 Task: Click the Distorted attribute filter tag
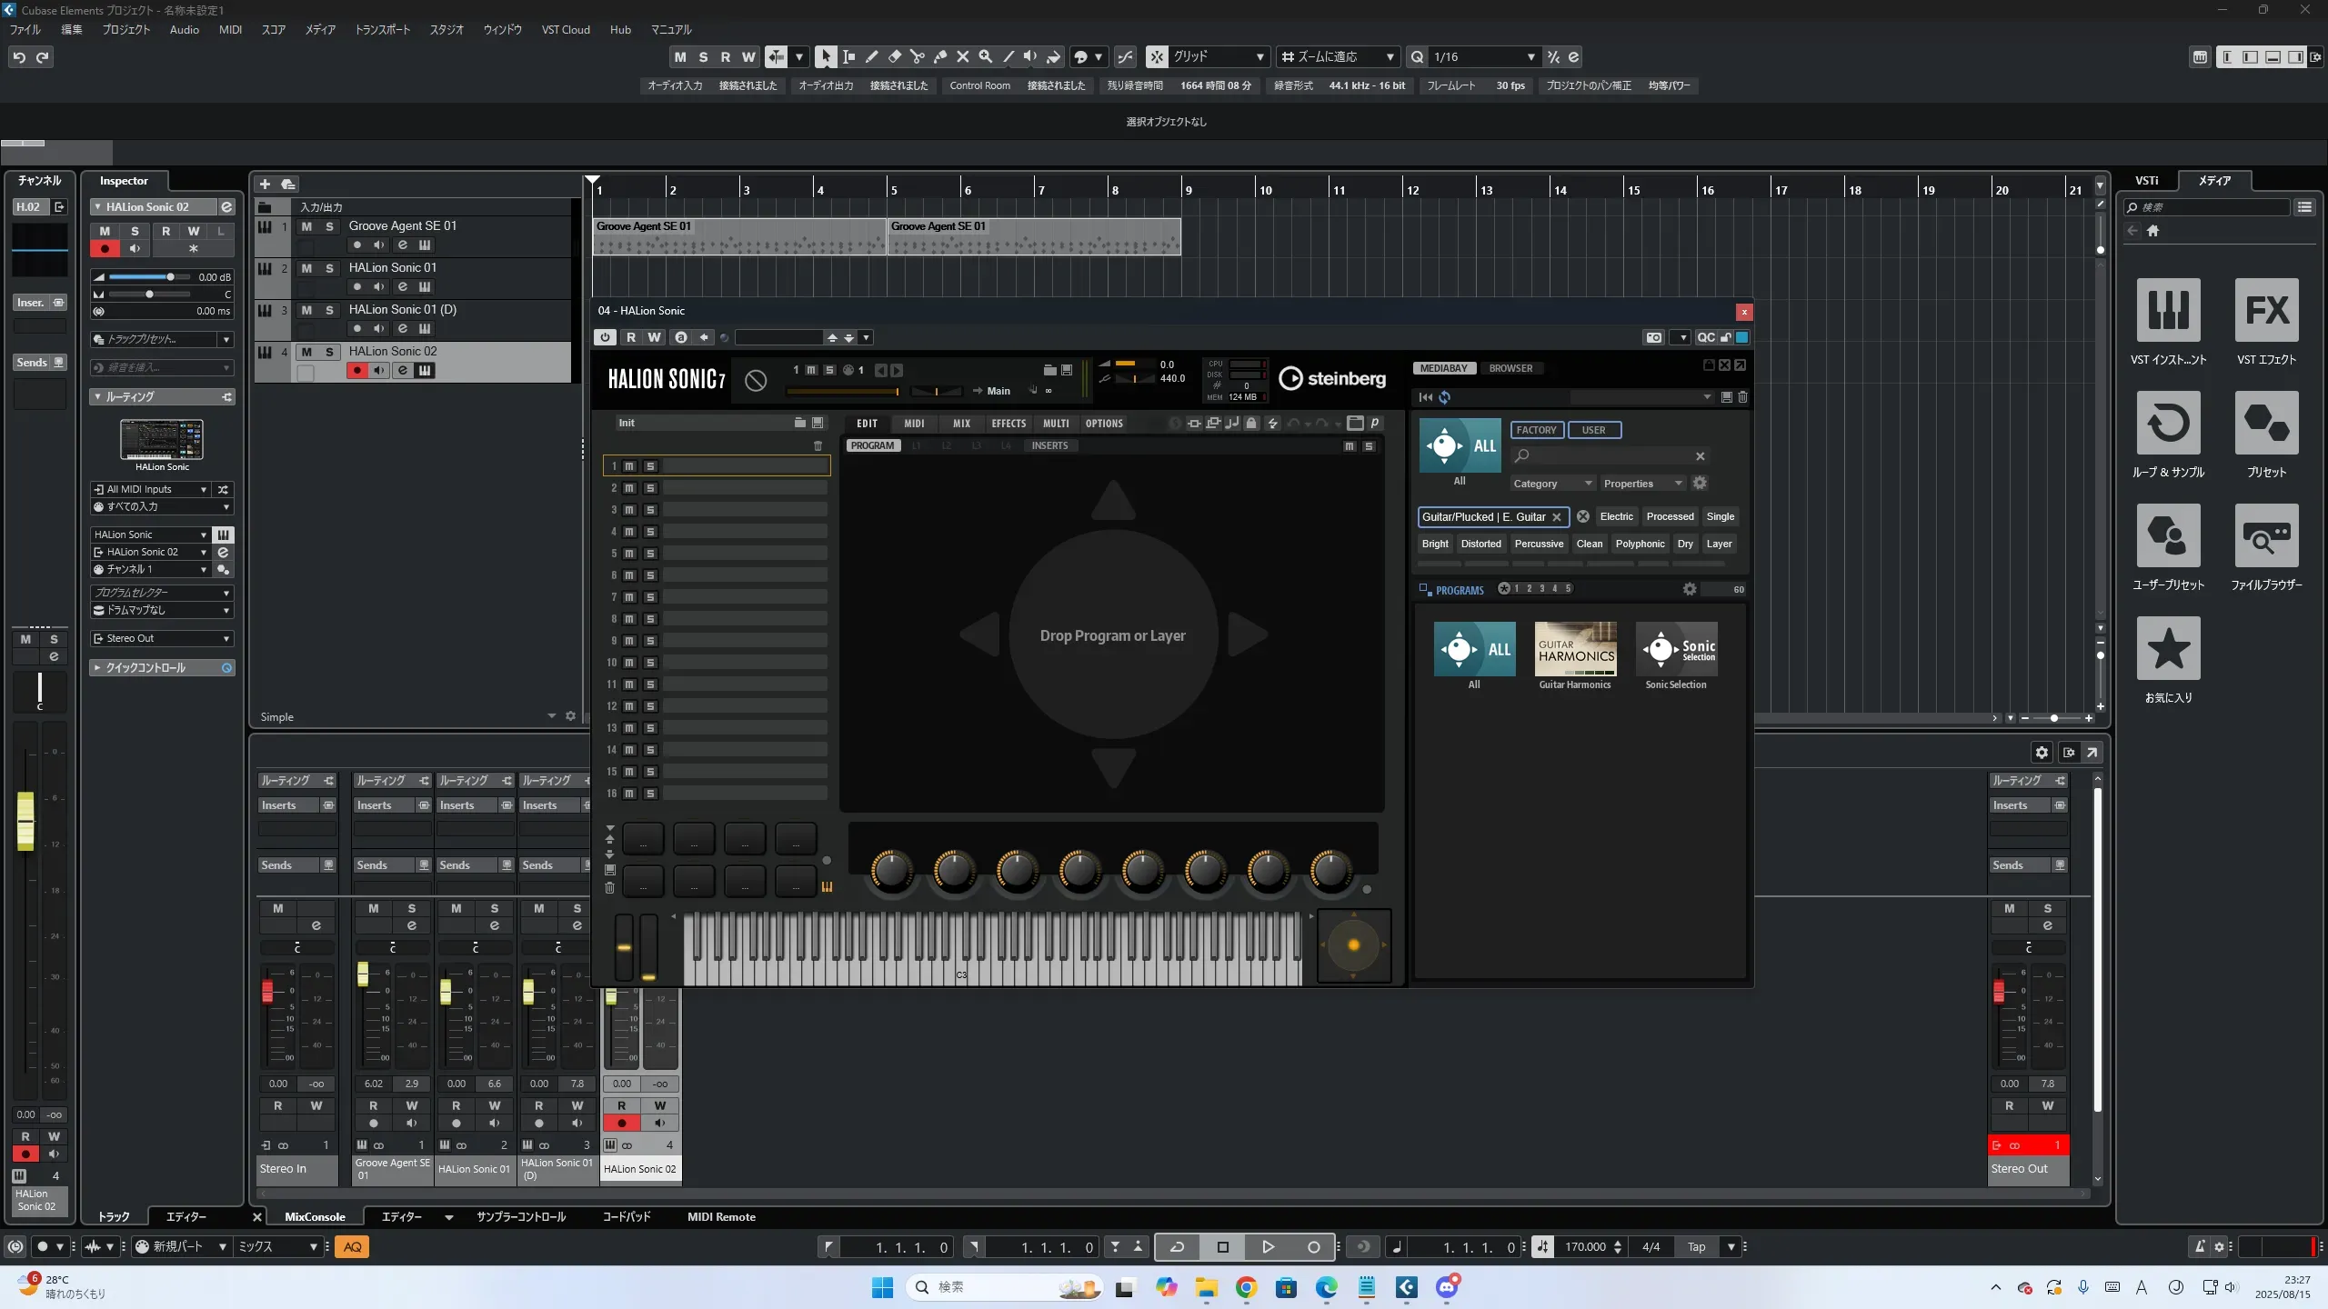click(x=1480, y=544)
